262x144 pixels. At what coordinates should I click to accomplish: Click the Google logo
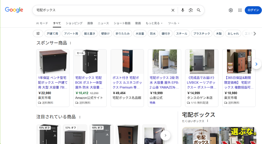click(14, 10)
